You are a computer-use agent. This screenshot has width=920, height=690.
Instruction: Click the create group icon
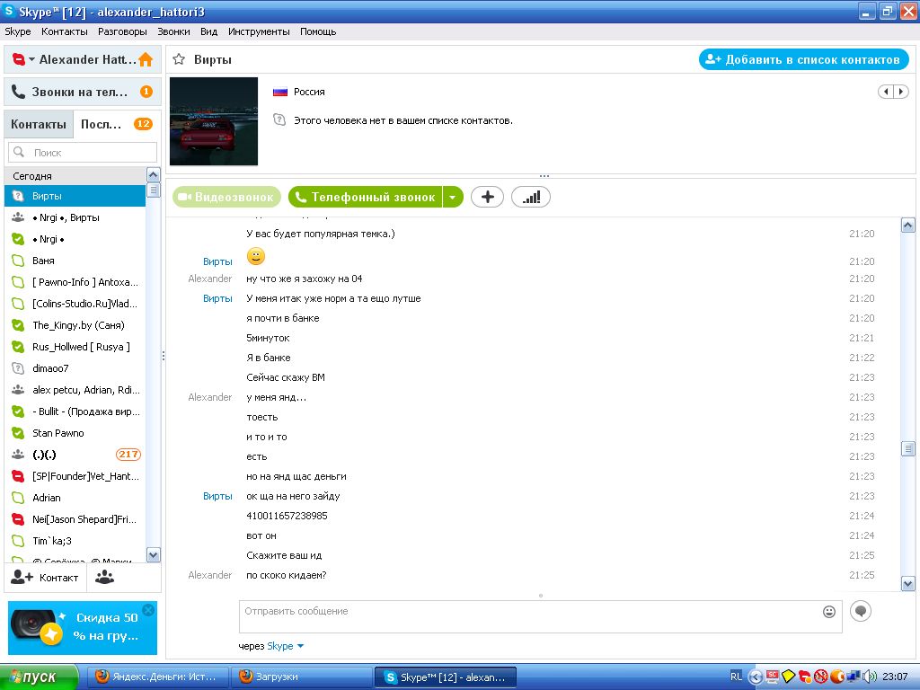click(x=105, y=578)
